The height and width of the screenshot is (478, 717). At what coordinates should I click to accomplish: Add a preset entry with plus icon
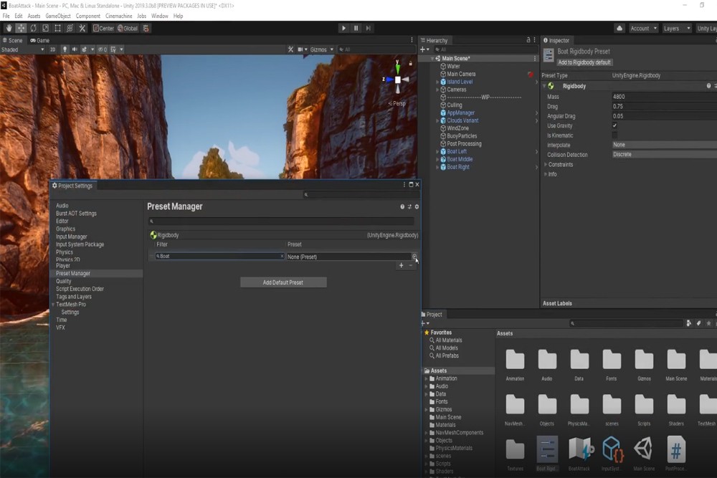pyautogui.click(x=401, y=265)
